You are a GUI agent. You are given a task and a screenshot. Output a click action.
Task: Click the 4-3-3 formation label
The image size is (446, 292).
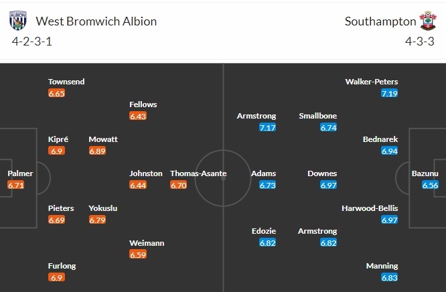click(x=421, y=42)
